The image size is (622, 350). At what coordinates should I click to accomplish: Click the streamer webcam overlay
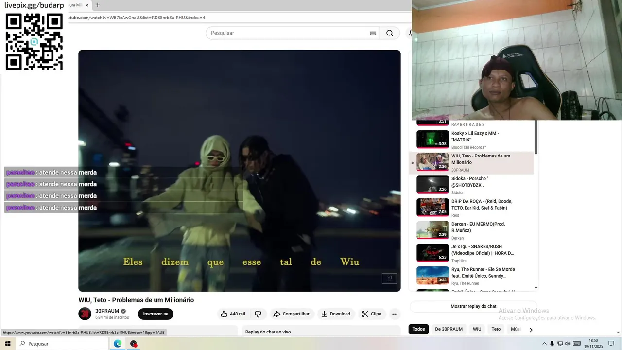517,60
